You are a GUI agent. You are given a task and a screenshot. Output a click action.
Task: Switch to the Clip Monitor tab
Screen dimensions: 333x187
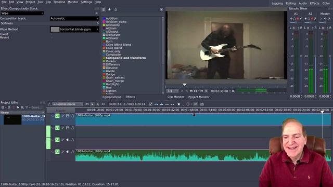click(x=176, y=97)
